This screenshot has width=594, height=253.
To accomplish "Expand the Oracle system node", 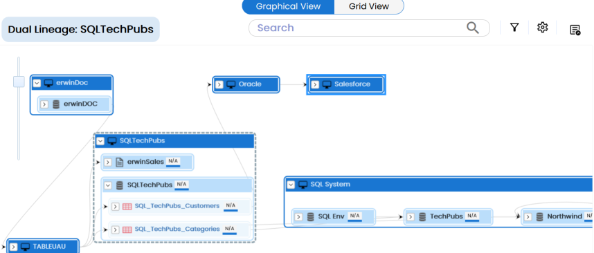I will pyautogui.click(x=219, y=85).
